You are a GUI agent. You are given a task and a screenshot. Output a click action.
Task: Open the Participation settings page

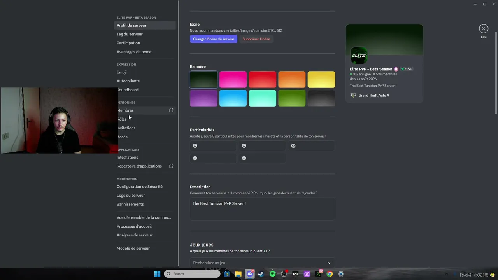(x=145, y=43)
